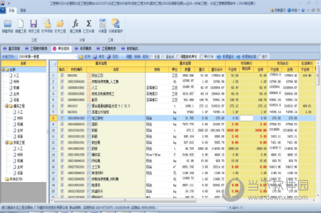The width and height of the screenshot is (321, 213).
Task: Click the 新建工程 blank page icon
Action: coord(21,23)
